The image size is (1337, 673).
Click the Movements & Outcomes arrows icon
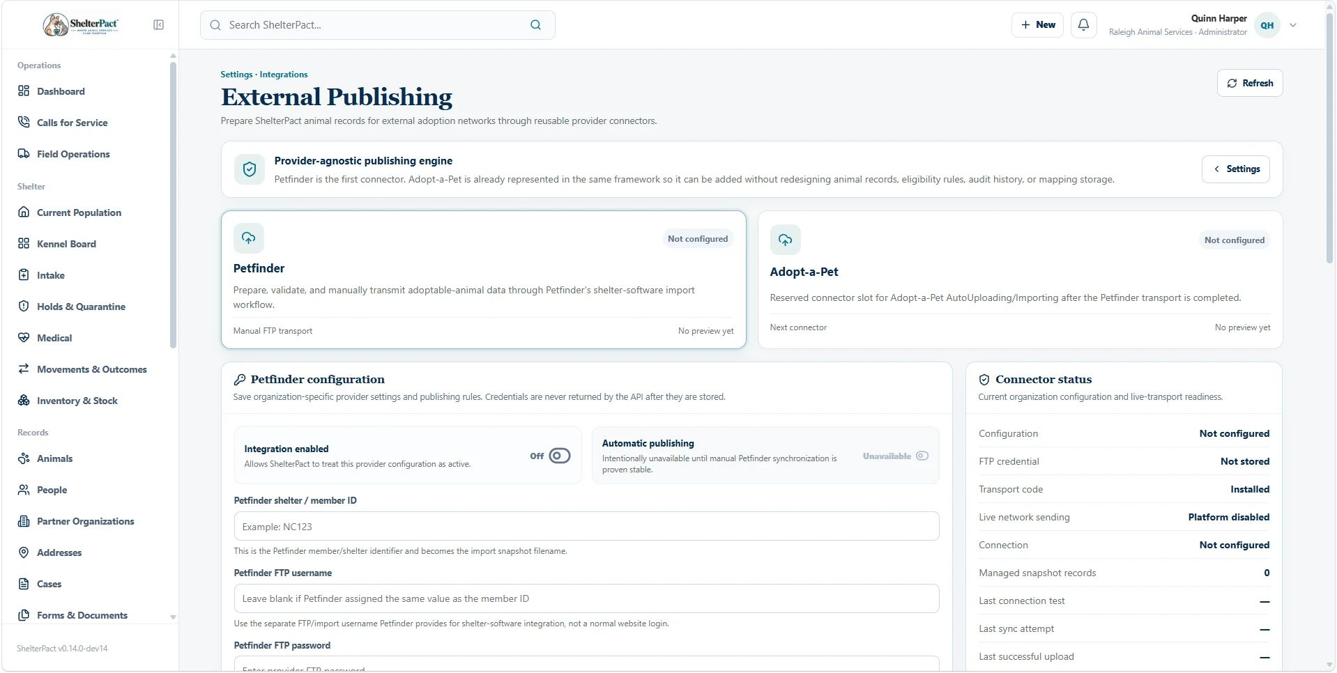pyautogui.click(x=24, y=369)
